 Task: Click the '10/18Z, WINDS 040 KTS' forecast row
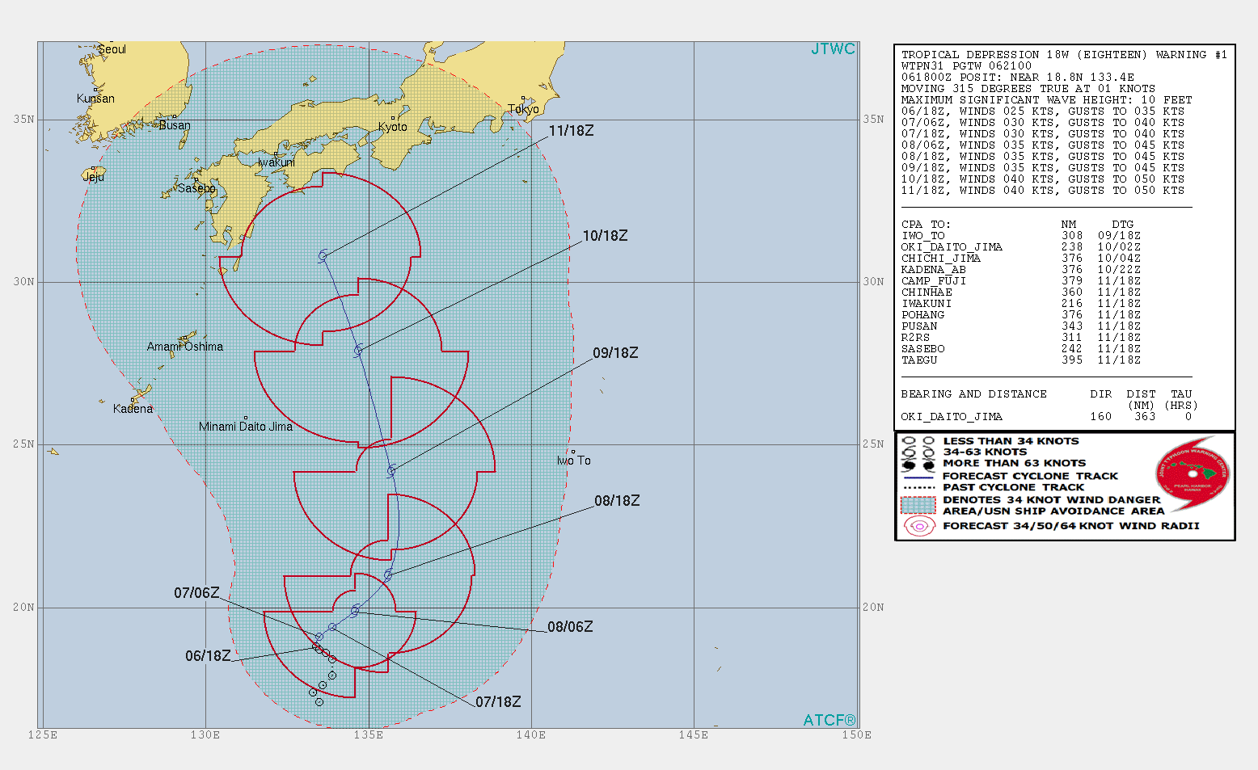(1043, 179)
